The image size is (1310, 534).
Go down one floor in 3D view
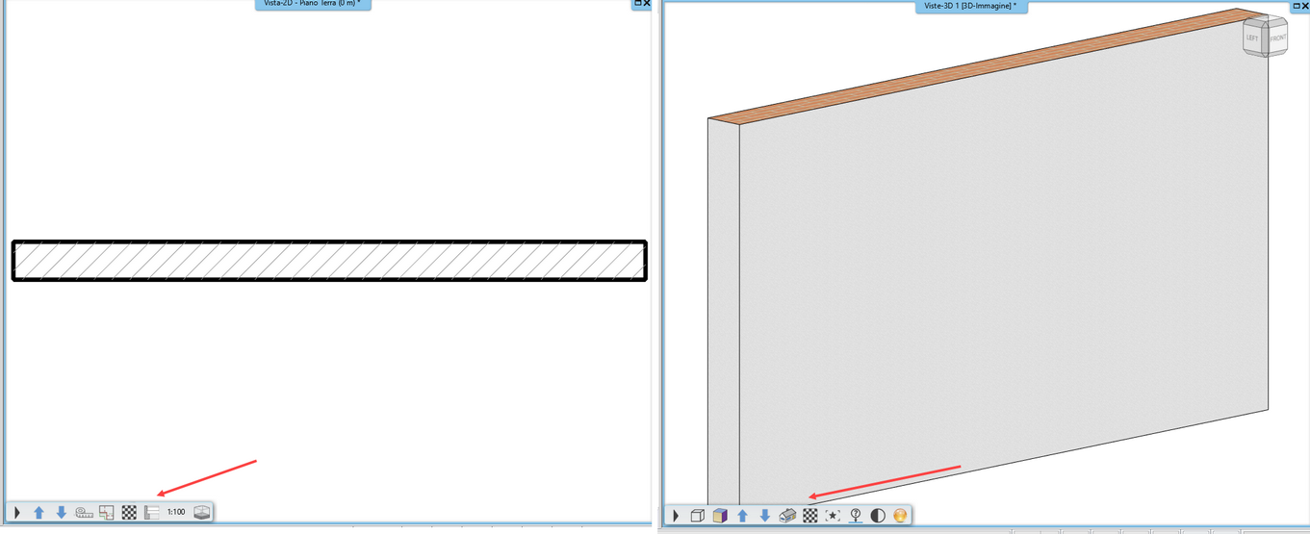tap(765, 516)
